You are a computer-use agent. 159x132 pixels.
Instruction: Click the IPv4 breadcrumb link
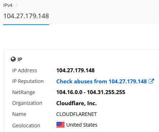[8, 5]
